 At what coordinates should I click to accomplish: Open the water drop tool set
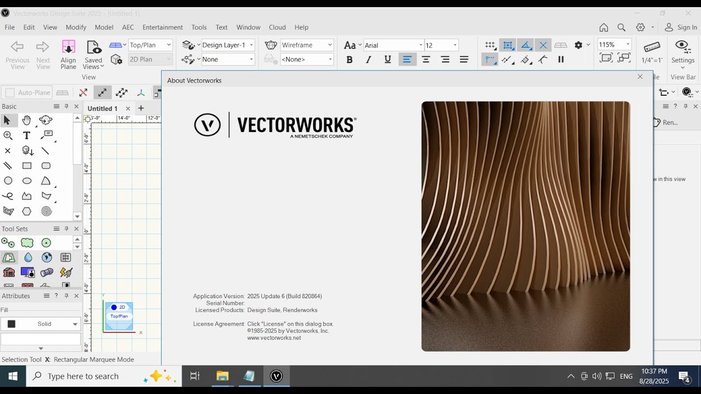(28, 257)
